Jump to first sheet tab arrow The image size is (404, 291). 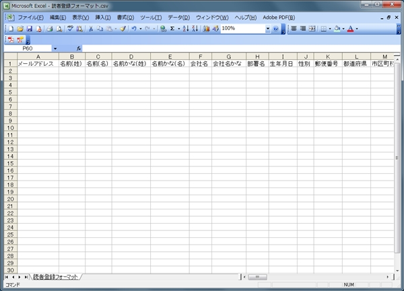click(7, 277)
